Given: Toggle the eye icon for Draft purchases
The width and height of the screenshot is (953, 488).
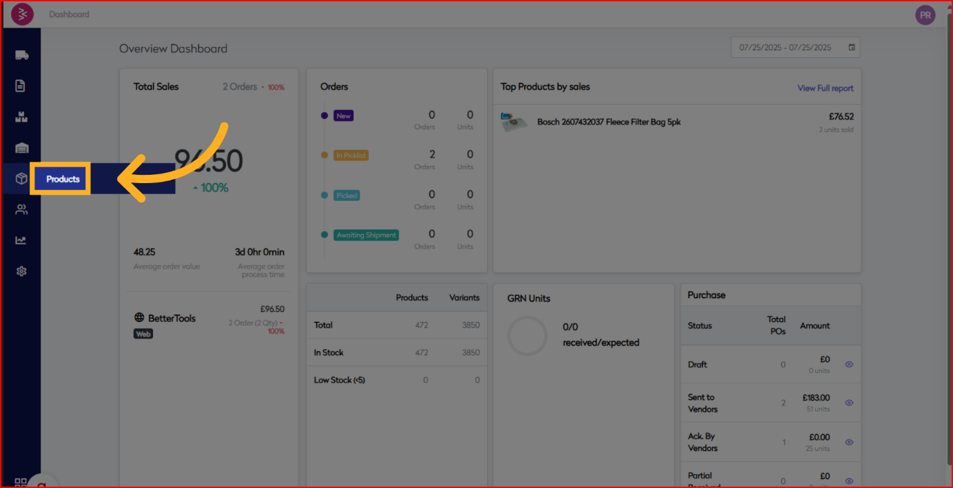Looking at the screenshot, I should 849,365.
